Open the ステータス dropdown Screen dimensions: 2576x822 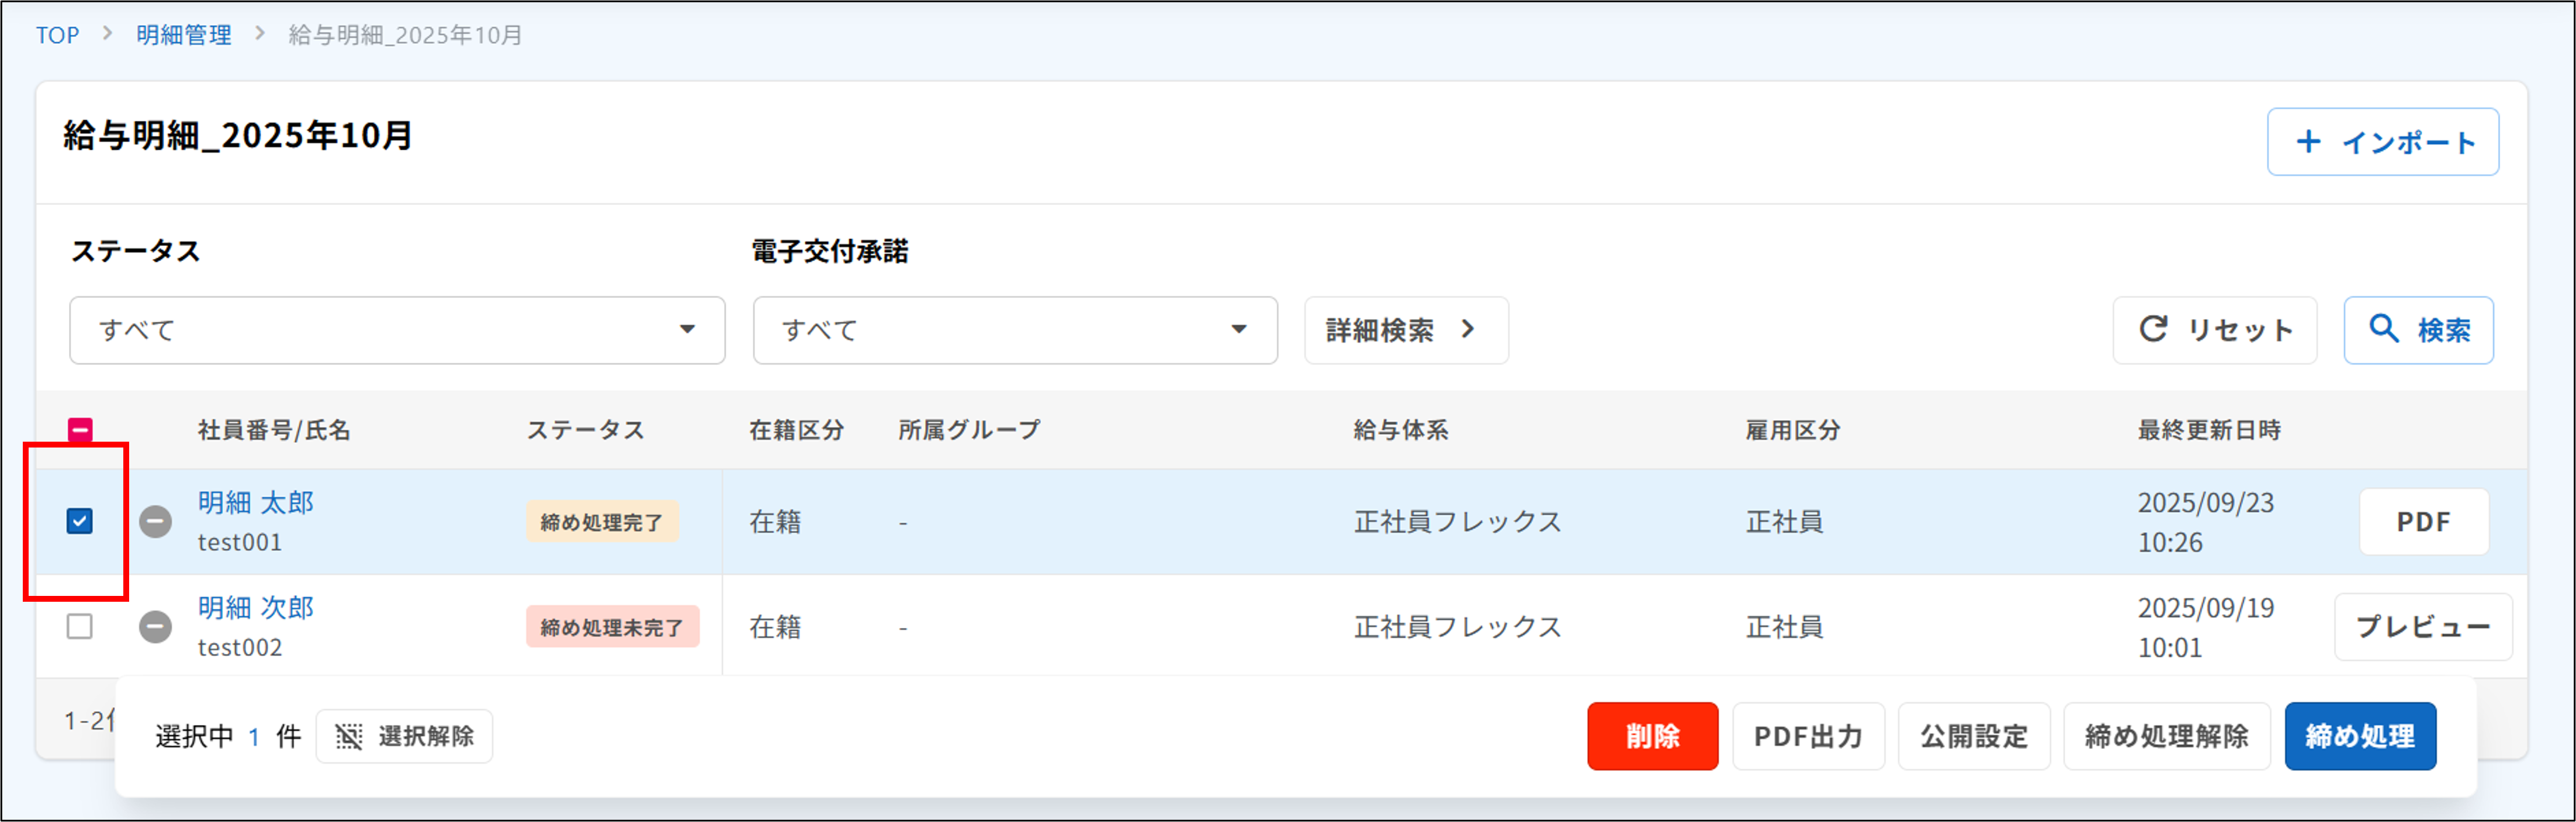(x=396, y=330)
